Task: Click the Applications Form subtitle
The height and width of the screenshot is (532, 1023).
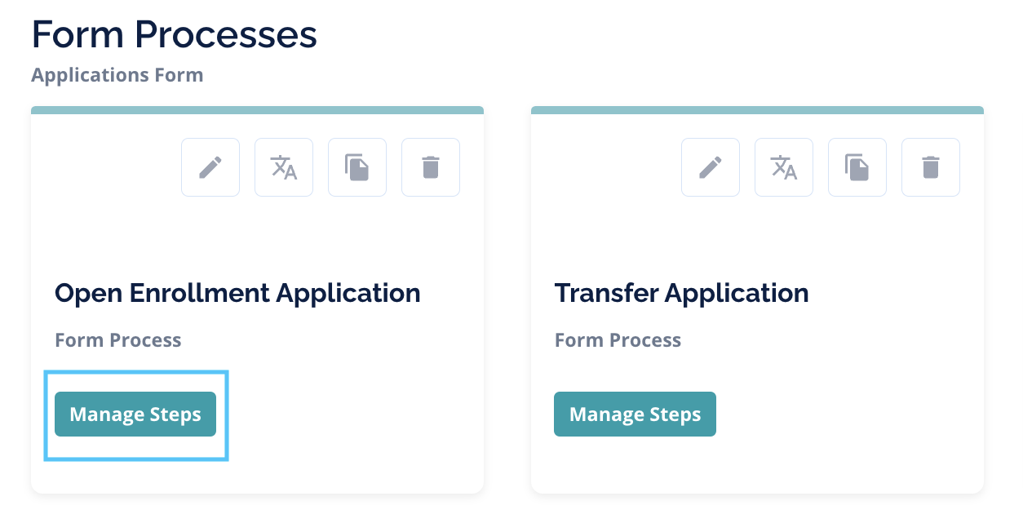Action: click(117, 75)
